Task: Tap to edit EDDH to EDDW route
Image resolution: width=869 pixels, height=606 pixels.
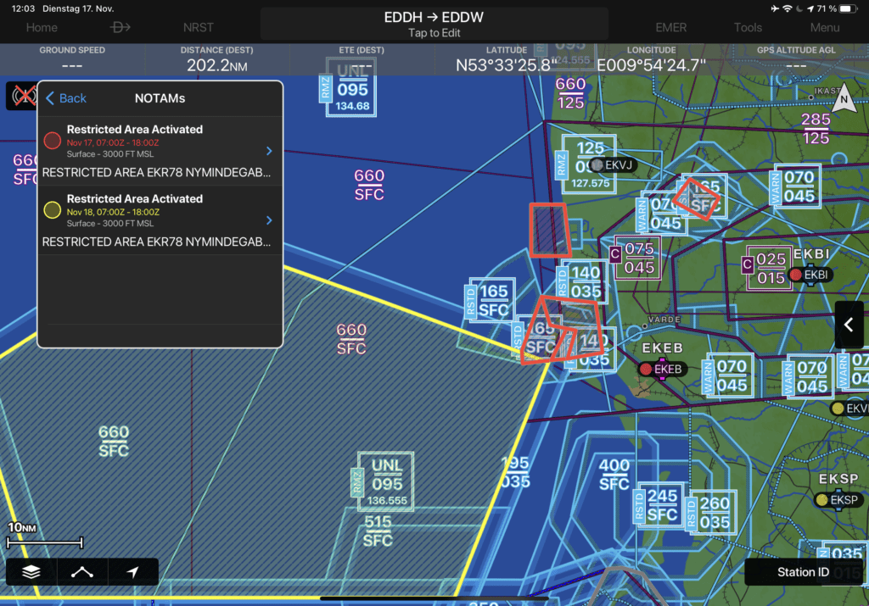Action: pos(434,24)
